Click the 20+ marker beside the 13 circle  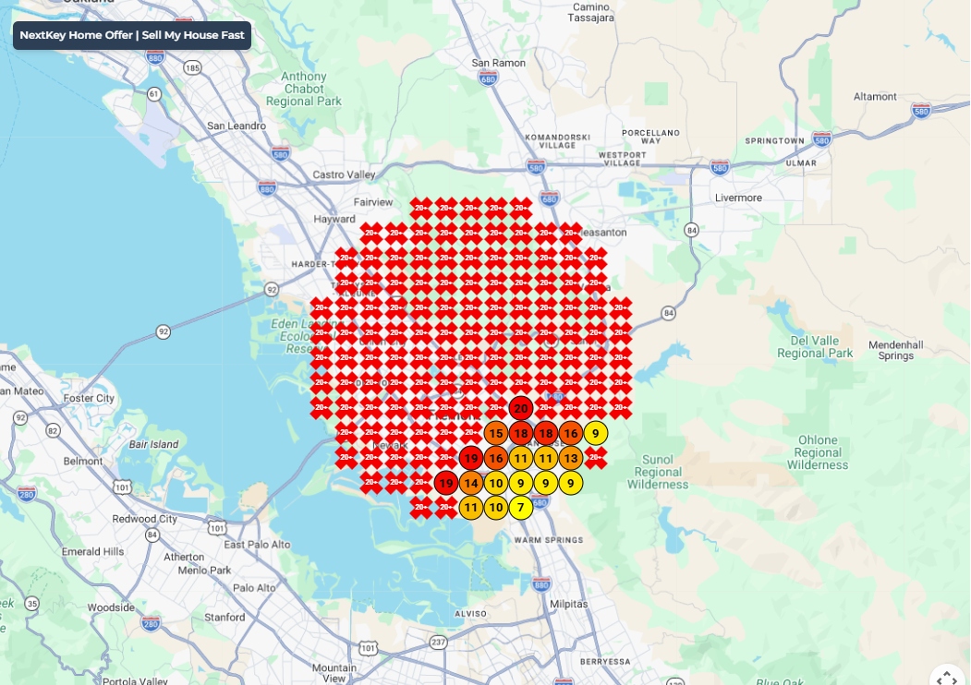(595, 458)
